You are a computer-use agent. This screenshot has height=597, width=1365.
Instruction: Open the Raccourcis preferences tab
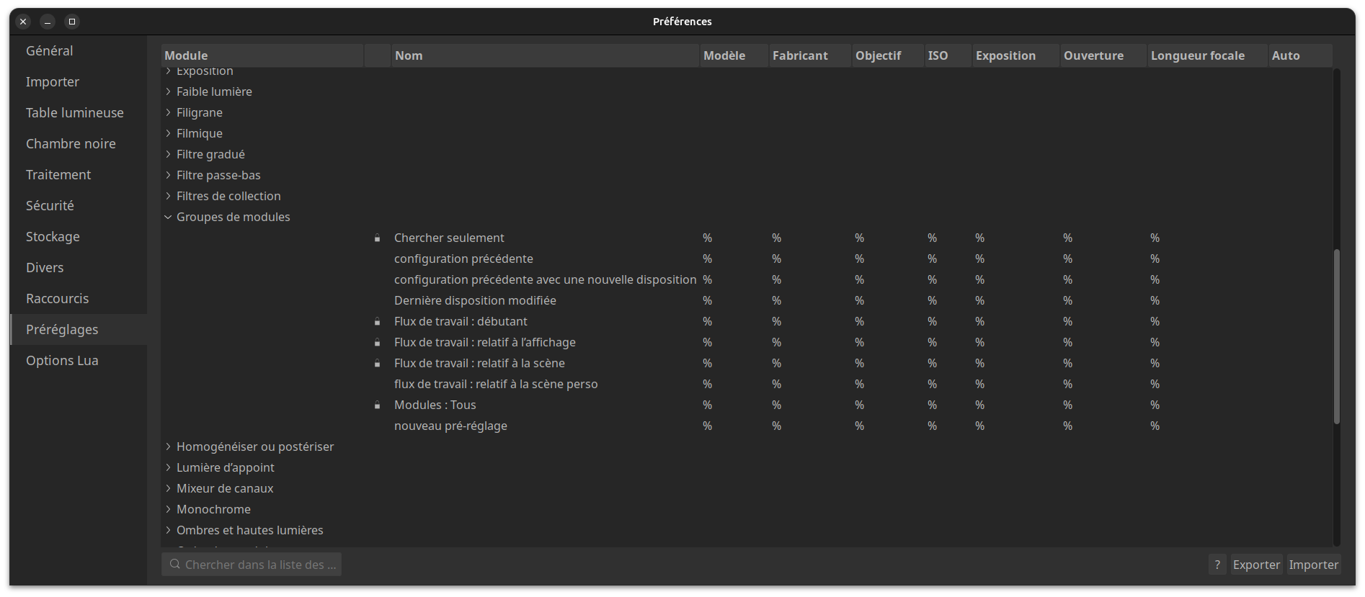click(x=58, y=298)
